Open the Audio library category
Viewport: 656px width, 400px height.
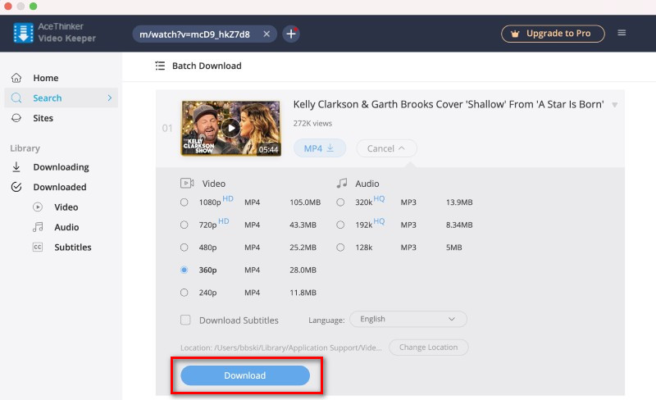coord(66,227)
